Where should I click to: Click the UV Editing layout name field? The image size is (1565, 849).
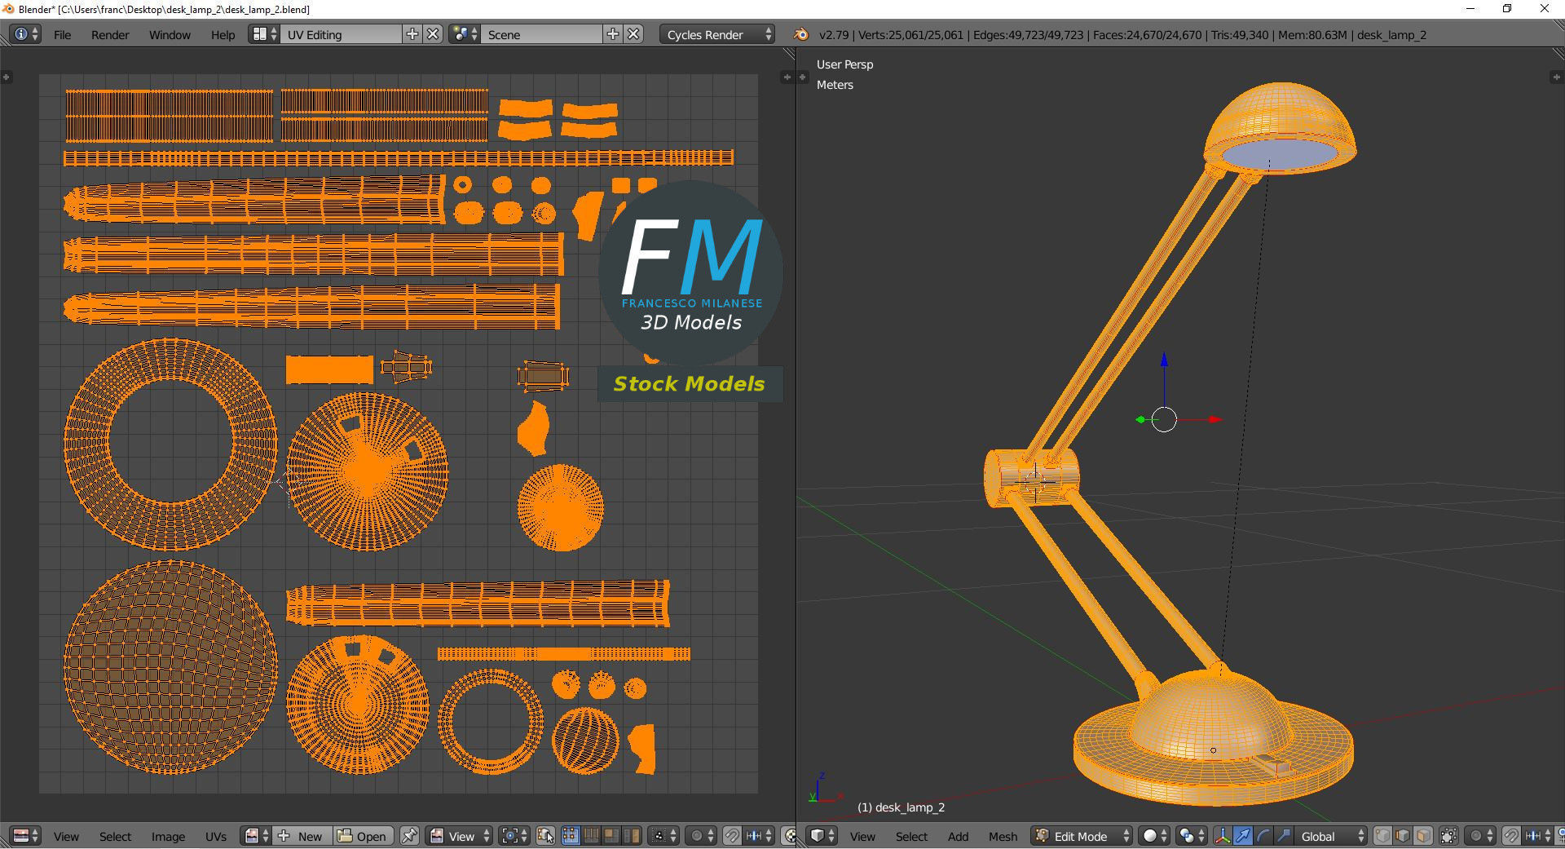tap(342, 34)
